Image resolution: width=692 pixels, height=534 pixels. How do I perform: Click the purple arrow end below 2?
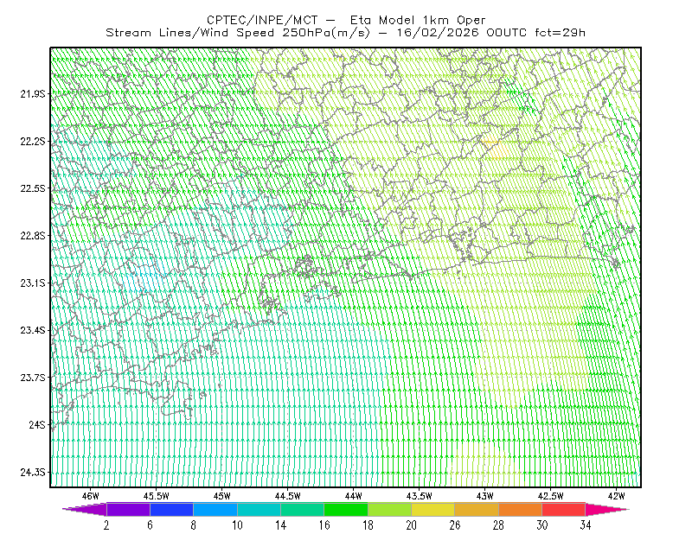[x=85, y=509]
